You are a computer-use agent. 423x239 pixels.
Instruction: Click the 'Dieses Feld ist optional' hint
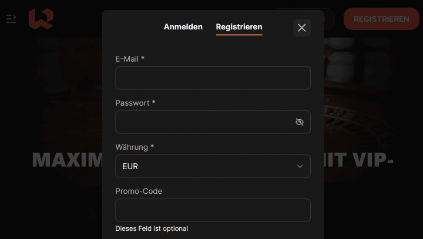coord(152,228)
